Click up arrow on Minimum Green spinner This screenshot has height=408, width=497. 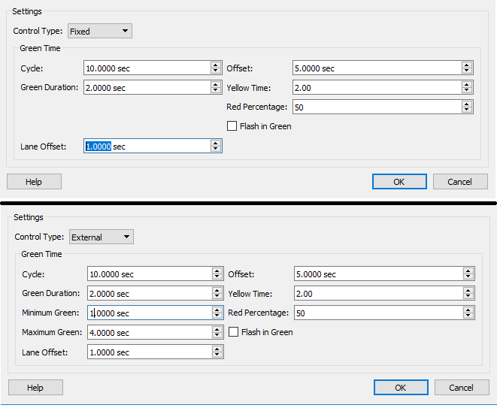click(217, 310)
